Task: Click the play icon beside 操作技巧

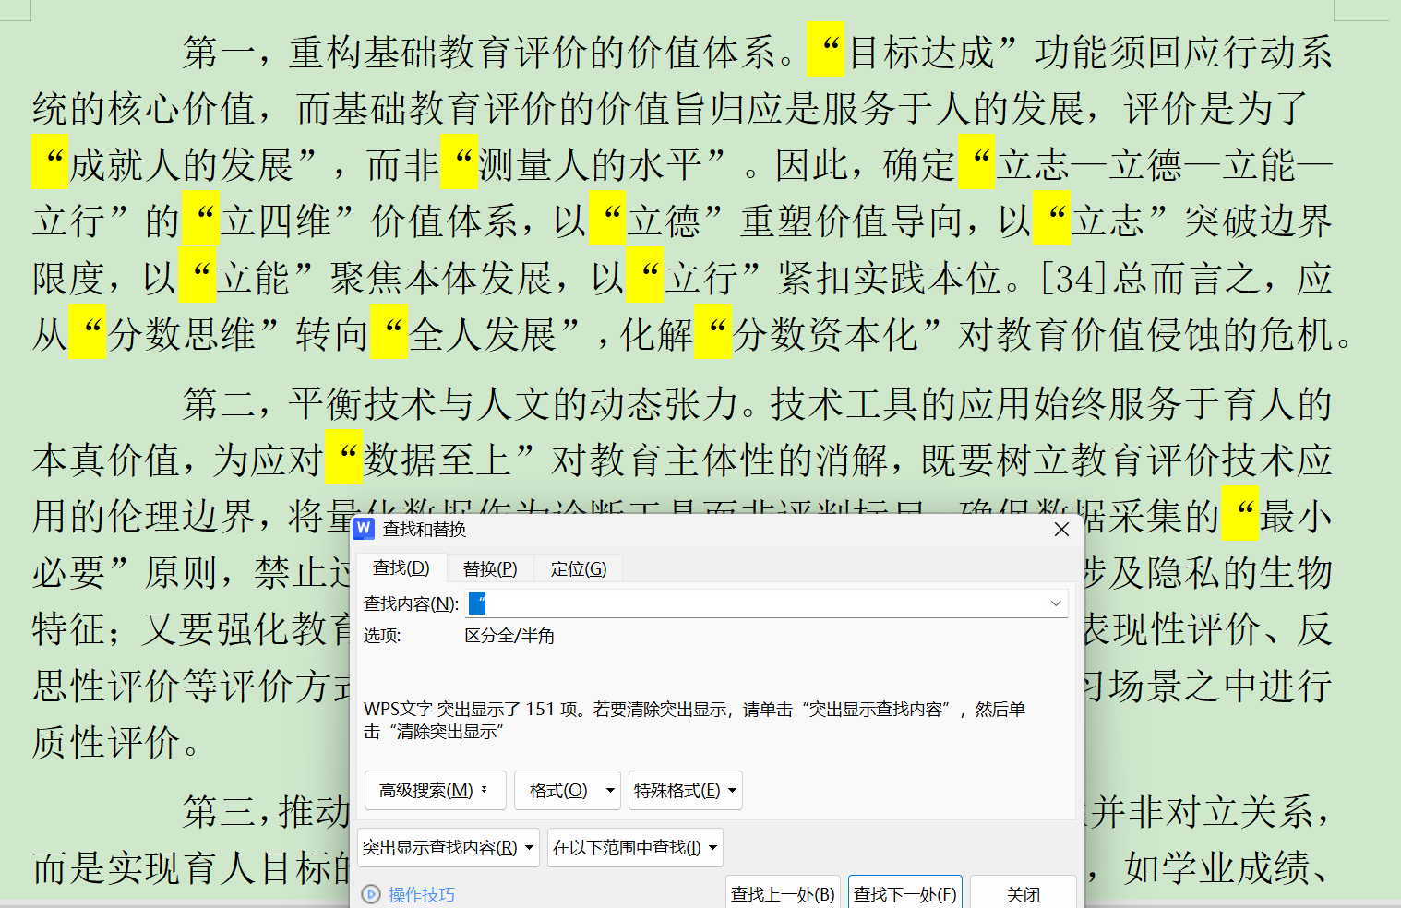Action: pos(371,894)
